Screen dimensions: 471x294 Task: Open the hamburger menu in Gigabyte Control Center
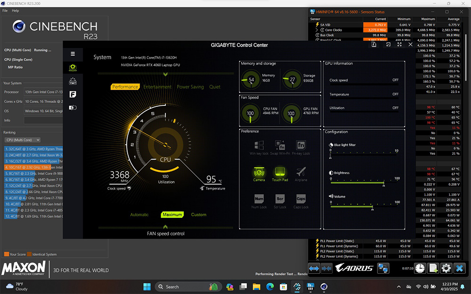[x=73, y=54]
